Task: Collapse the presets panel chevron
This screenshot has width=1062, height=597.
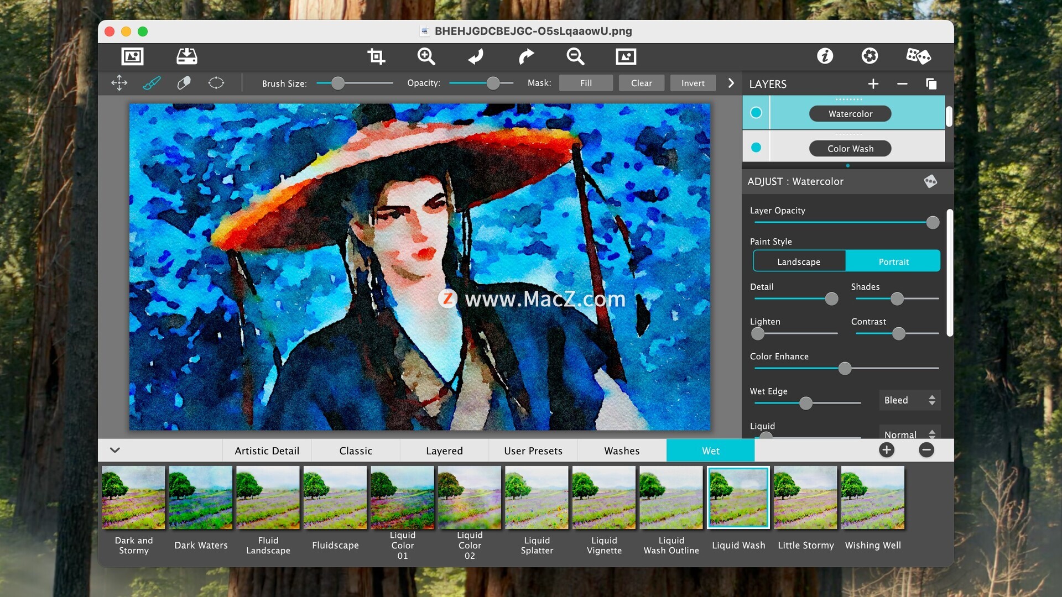Action: [x=115, y=450]
